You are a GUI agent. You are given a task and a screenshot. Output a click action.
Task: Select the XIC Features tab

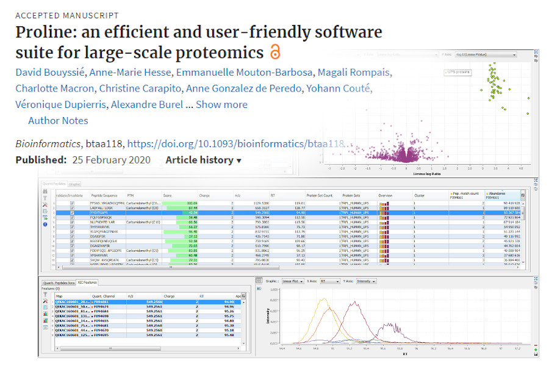(87, 282)
